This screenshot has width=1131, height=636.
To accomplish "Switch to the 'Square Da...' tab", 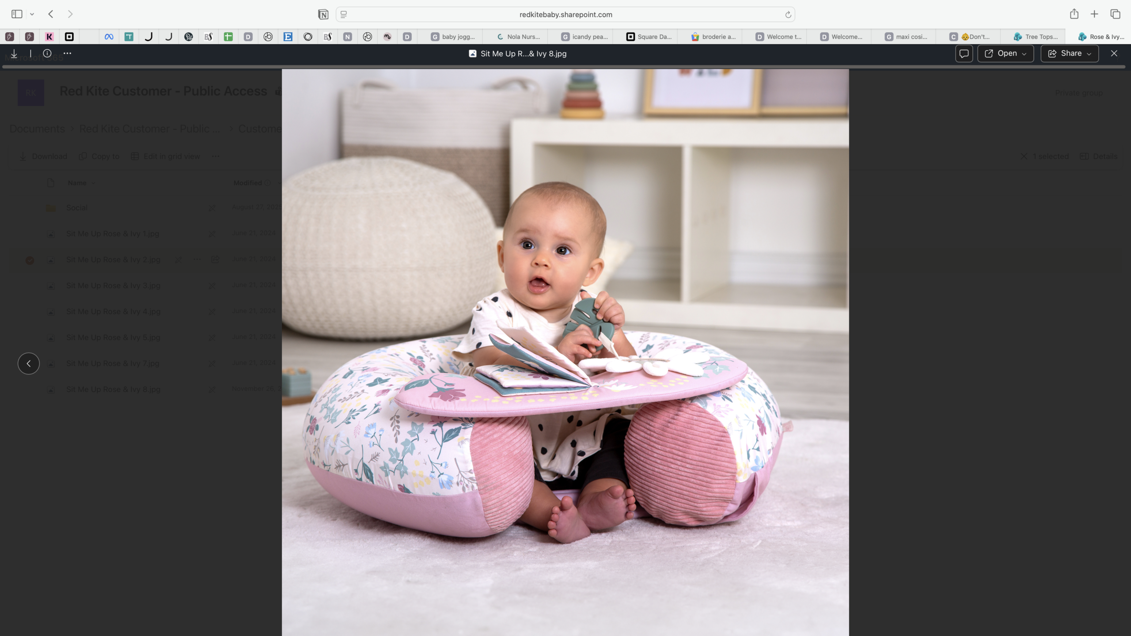I will tap(645, 37).
